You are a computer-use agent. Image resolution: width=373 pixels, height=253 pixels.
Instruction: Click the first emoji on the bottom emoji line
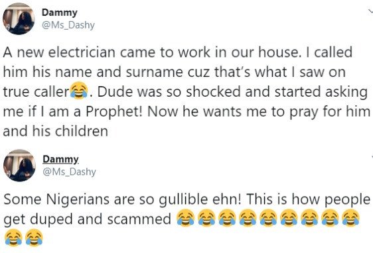[13, 238]
